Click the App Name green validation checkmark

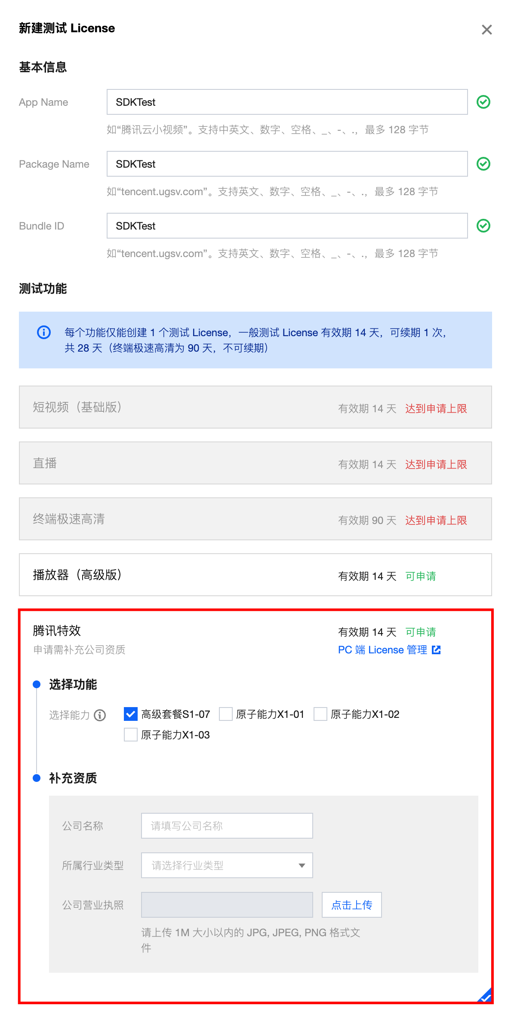(483, 102)
